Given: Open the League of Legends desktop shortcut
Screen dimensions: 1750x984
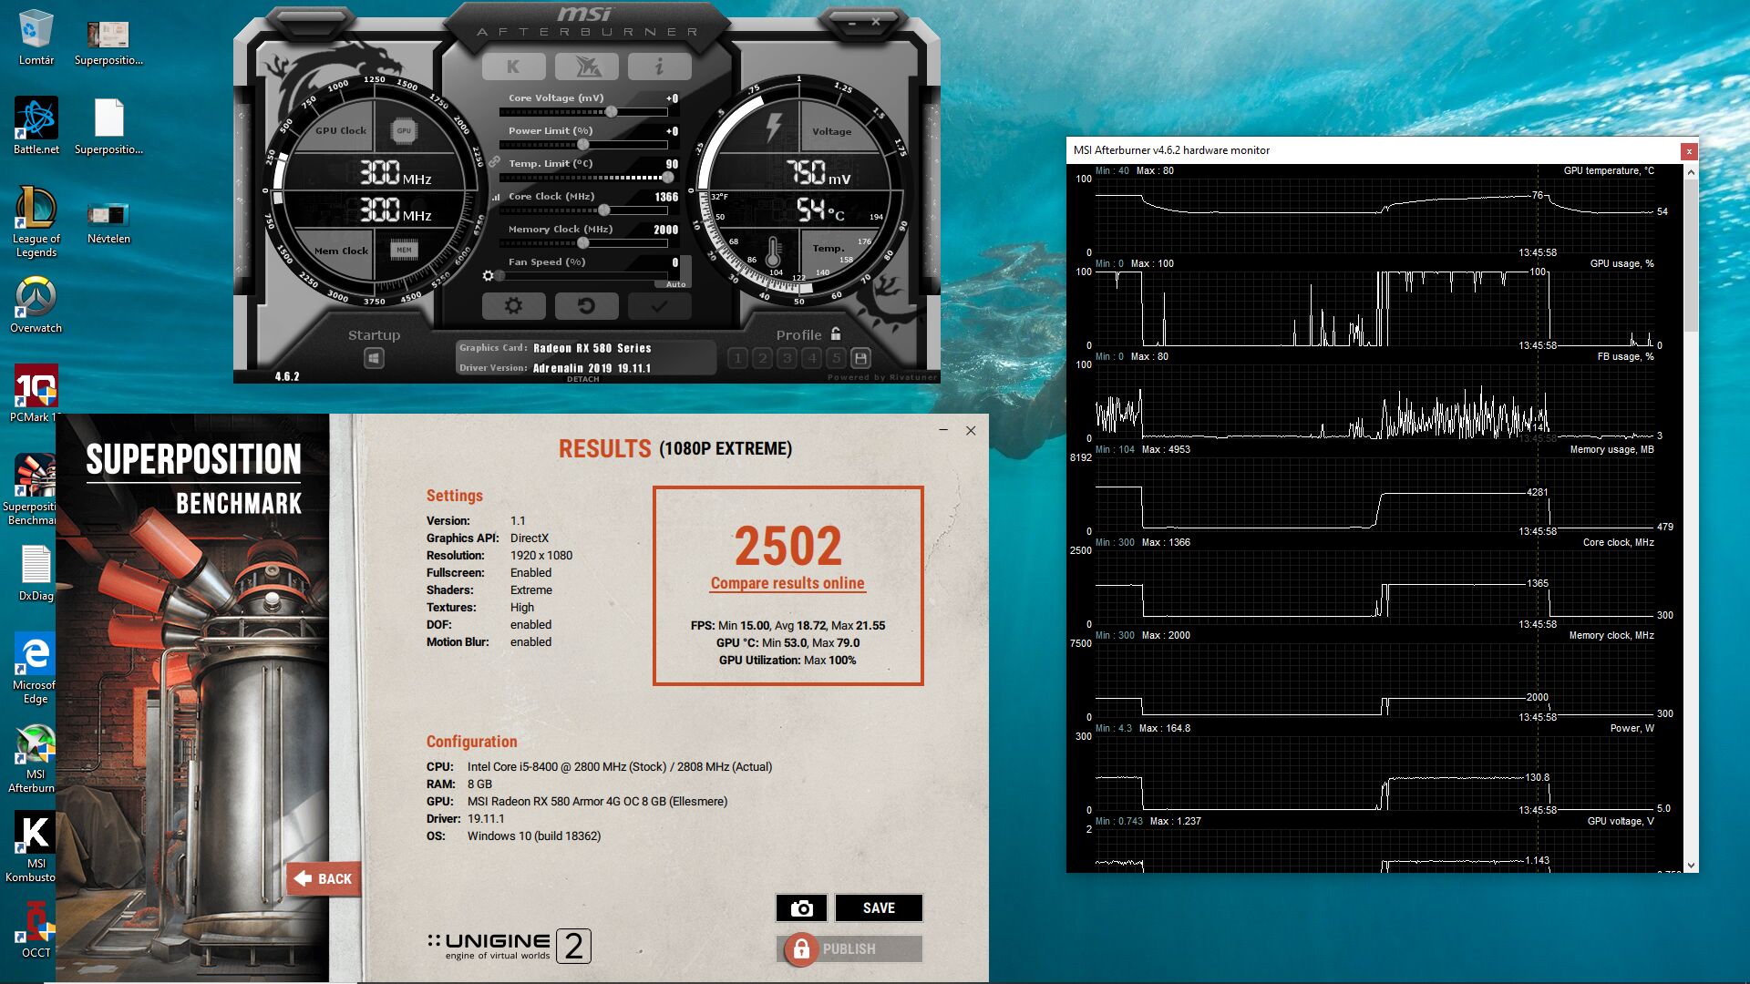Looking at the screenshot, I should click(36, 222).
